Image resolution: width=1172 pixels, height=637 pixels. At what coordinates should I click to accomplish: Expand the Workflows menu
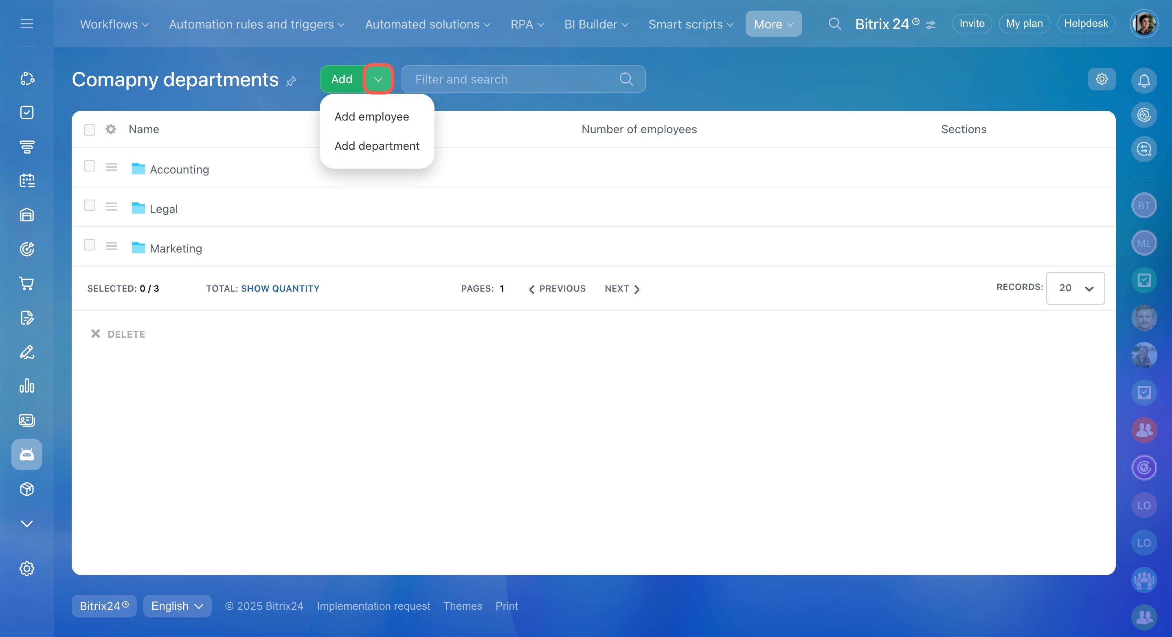click(x=114, y=24)
